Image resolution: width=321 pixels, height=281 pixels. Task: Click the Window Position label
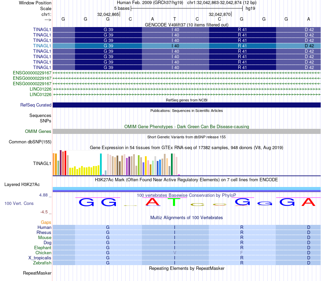tap(35, 3)
